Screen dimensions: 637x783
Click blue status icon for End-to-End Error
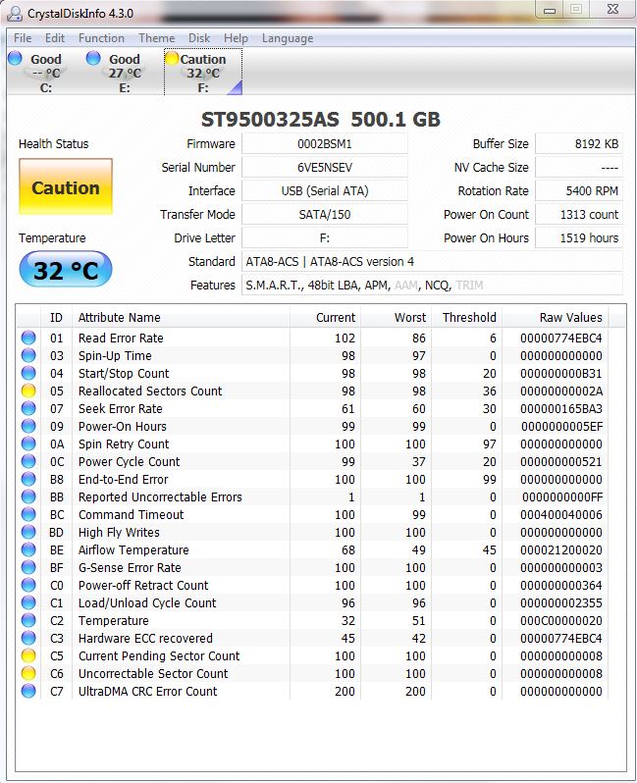pos(28,479)
